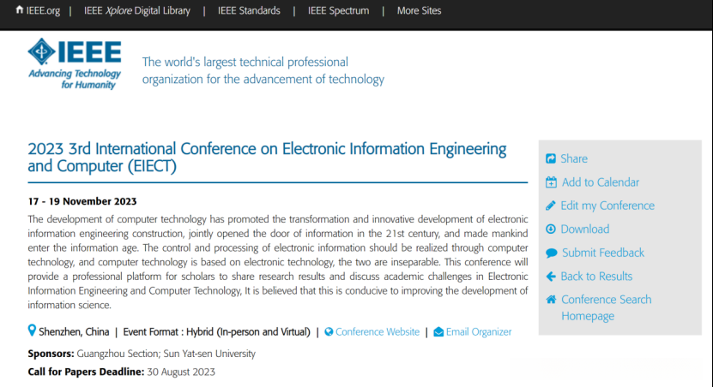The image size is (713, 387).
Task: Open IEEE Spectrum from top navigation
Action: click(x=338, y=11)
